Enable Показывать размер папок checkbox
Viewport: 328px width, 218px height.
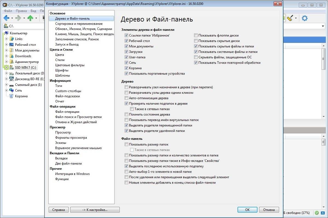[126, 144]
